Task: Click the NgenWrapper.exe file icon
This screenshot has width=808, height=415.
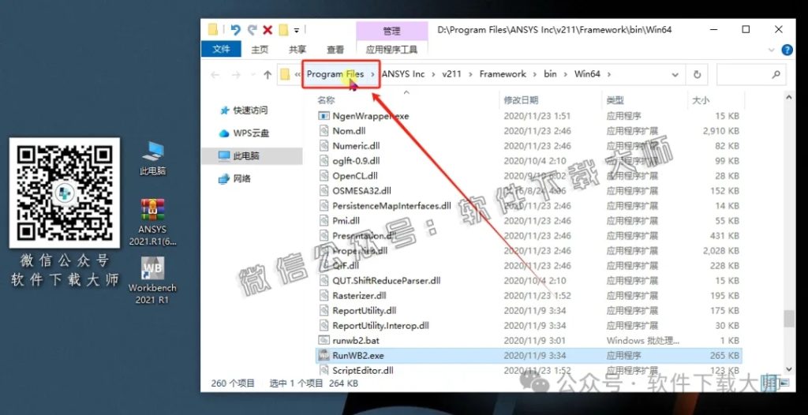Action: [x=324, y=116]
